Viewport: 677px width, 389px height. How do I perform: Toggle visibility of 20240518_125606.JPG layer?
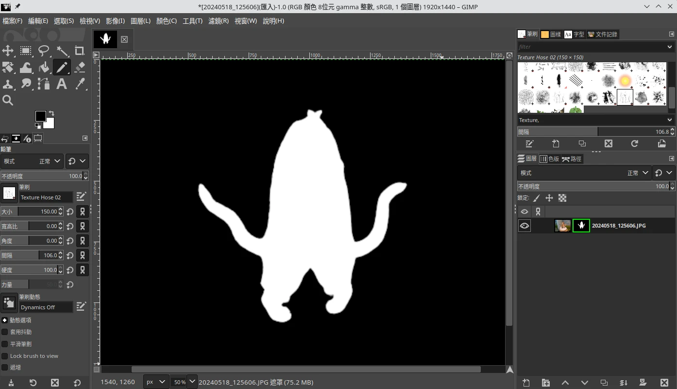pyautogui.click(x=525, y=226)
